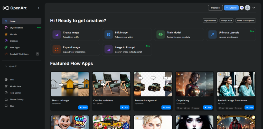Click the user avatar icon
263x129 pixels.
tap(248, 8)
